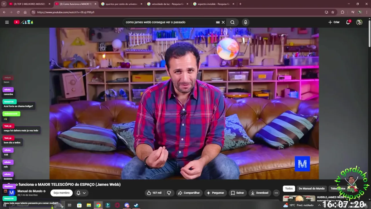Open the browser extensions puzzle icon
Viewport: 371px width, 209px height.
click(343, 12)
